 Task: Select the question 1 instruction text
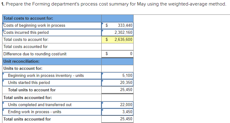(x=114, y=4)
